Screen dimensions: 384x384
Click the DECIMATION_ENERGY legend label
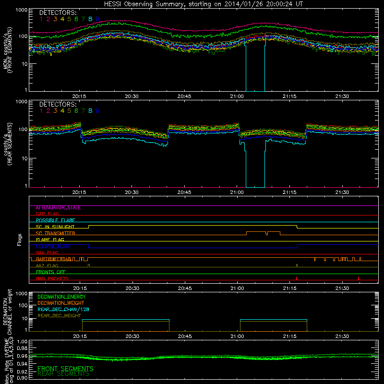point(61,297)
